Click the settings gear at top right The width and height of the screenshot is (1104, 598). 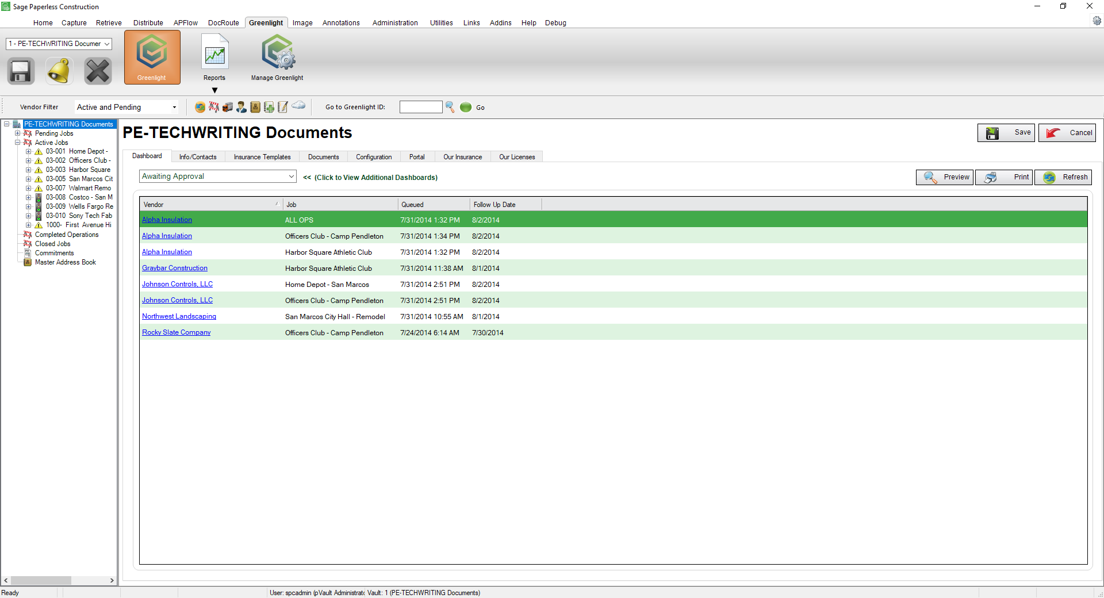pyautogui.click(x=1097, y=21)
